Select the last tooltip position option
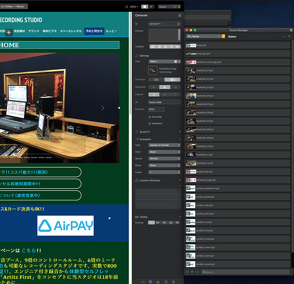This screenshot has width=294, height=284. pos(177,223)
